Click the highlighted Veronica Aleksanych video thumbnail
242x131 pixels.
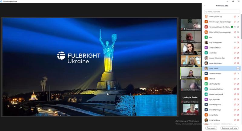pyautogui.click(x=191, y=73)
